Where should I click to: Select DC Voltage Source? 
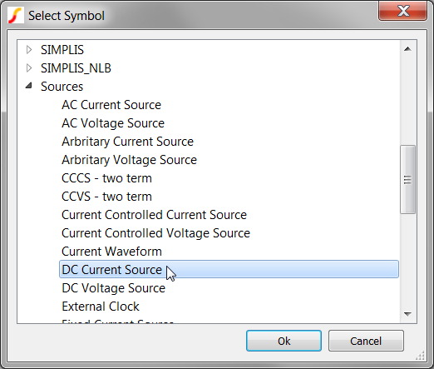click(114, 288)
